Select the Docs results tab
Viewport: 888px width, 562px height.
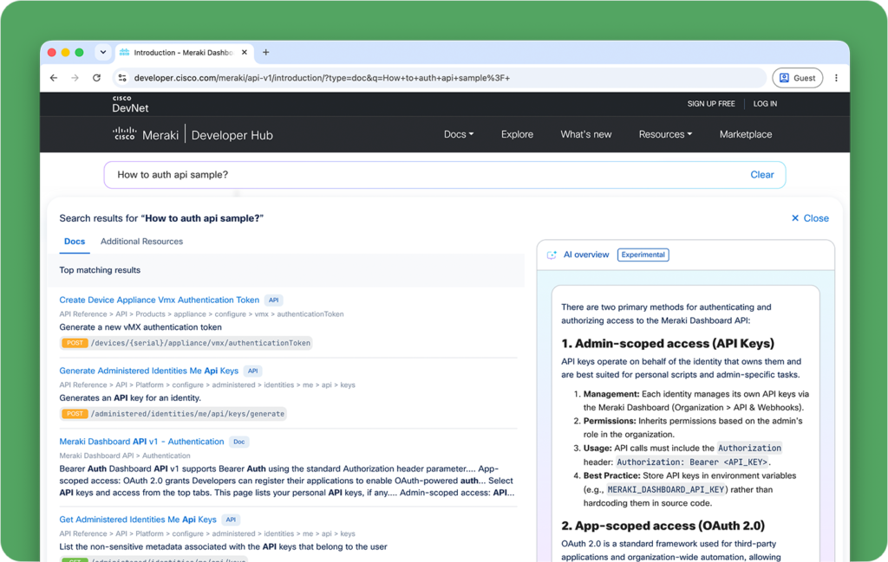coord(75,242)
